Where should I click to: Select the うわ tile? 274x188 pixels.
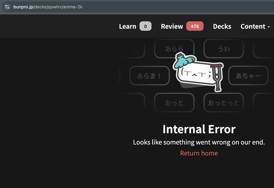point(223,49)
